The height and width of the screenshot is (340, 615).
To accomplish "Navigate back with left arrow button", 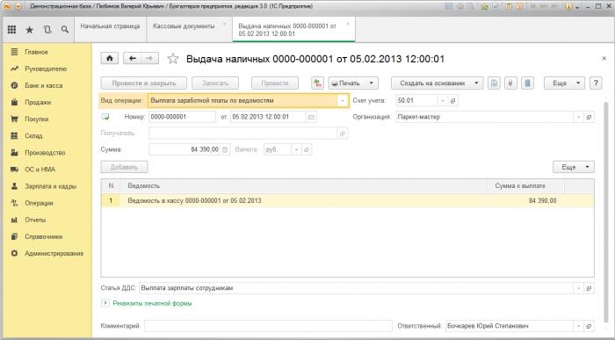I will [x=133, y=59].
